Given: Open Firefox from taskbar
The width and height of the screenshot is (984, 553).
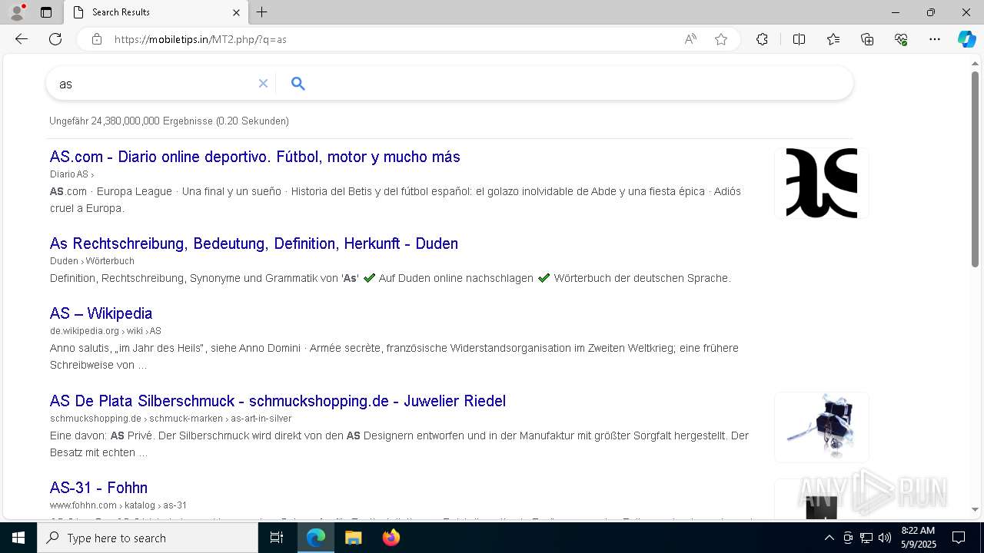Looking at the screenshot, I should [391, 538].
